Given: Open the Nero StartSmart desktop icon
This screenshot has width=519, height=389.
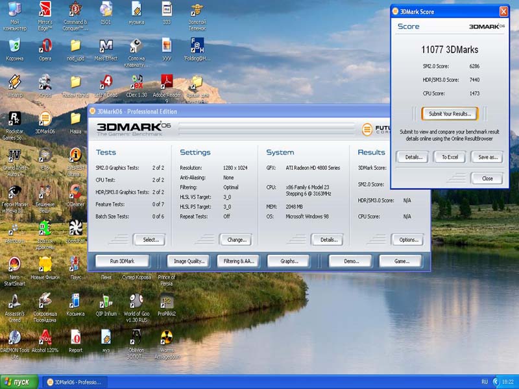Looking at the screenshot, I should tap(14, 265).
